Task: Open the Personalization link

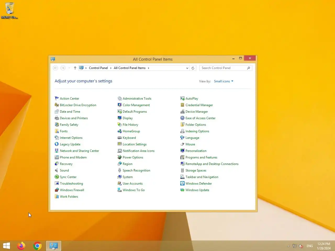Action: coord(196,151)
